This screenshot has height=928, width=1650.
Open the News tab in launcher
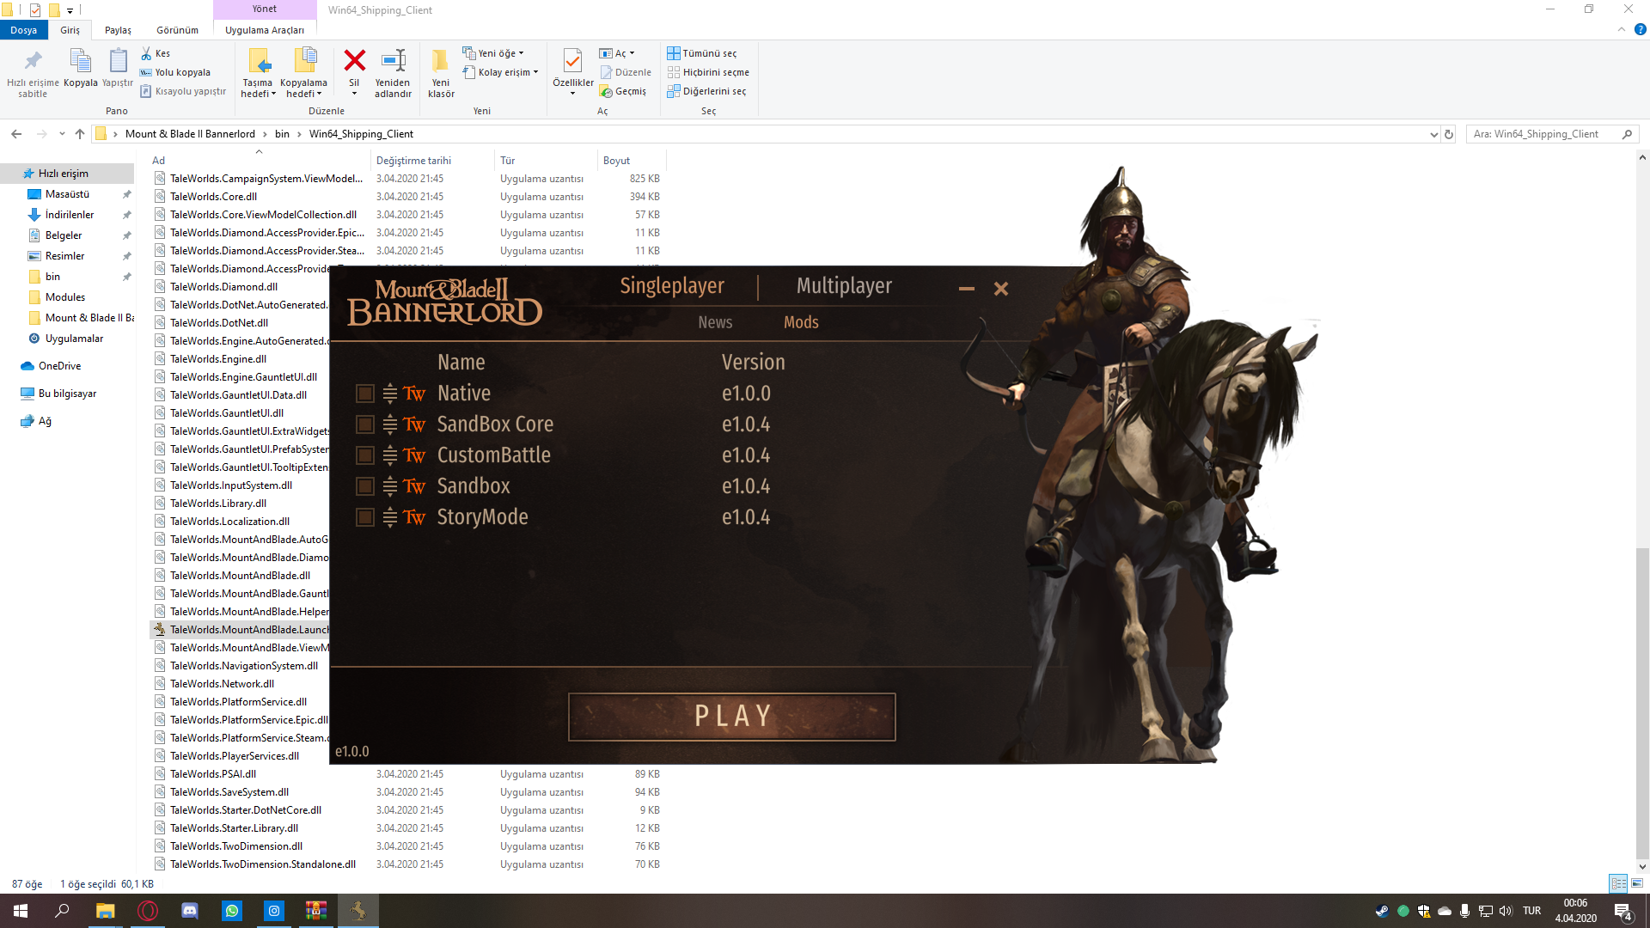[715, 322]
